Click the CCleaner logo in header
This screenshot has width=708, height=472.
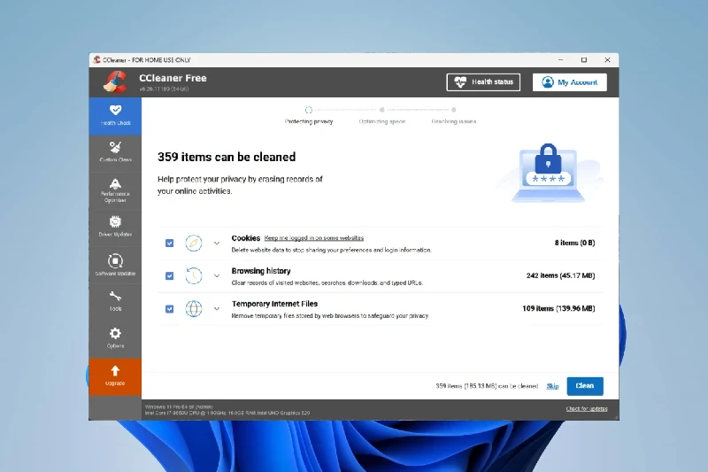click(x=115, y=82)
